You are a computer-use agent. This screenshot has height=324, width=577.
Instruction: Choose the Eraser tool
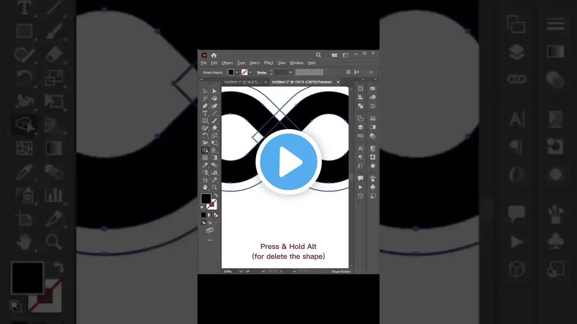coord(215,128)
